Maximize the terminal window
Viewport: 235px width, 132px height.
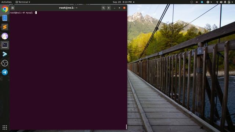tap(119, 8)
